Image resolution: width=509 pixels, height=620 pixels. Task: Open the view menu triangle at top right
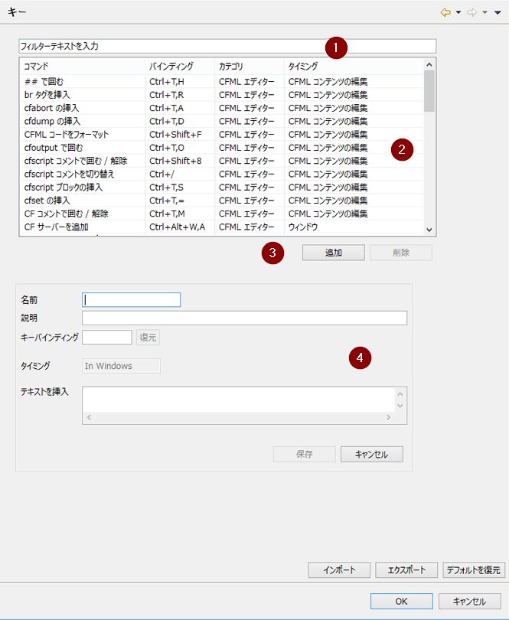point(498,13)
